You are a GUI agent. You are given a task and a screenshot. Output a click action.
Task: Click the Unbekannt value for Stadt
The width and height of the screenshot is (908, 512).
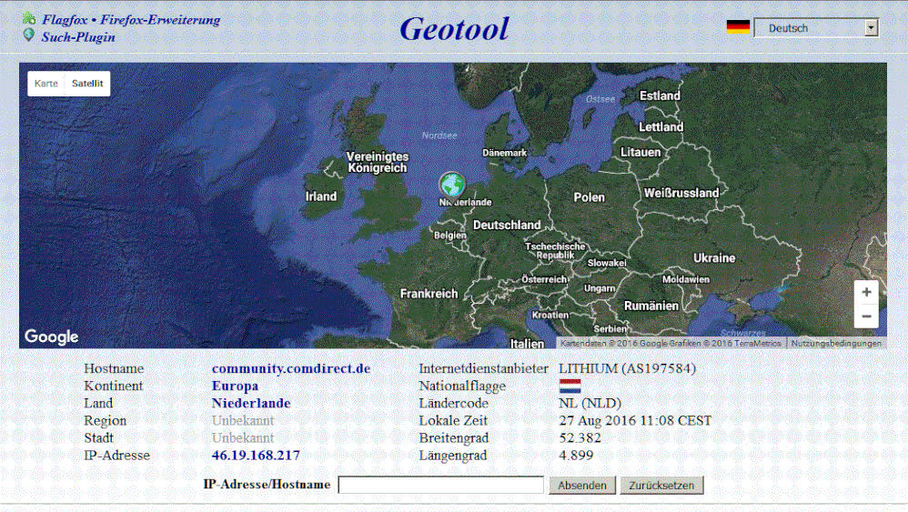tap(243, 438)
